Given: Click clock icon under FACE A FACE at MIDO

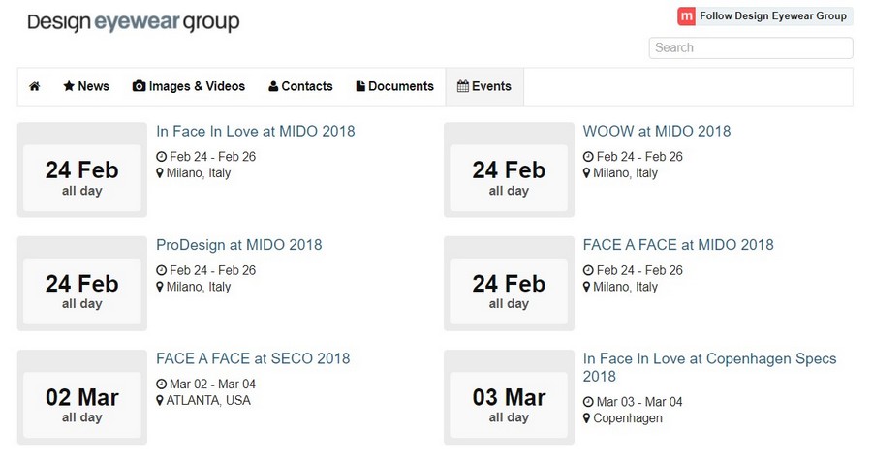Looking at the screenshot, I should coord(588,271).
